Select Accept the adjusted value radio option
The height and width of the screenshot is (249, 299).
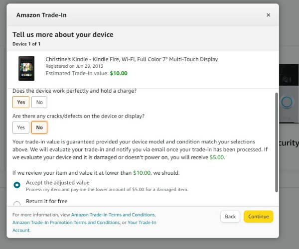point(17,185)
